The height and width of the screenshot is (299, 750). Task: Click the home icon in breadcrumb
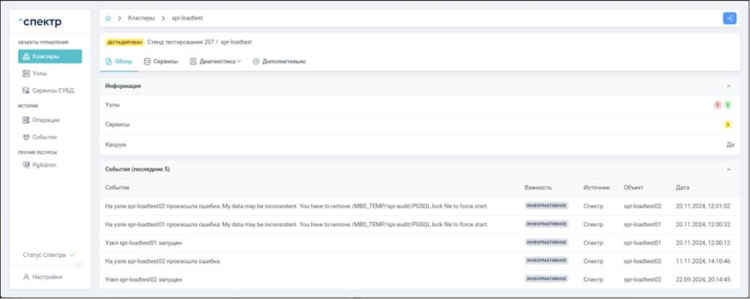tap(108, 18)
